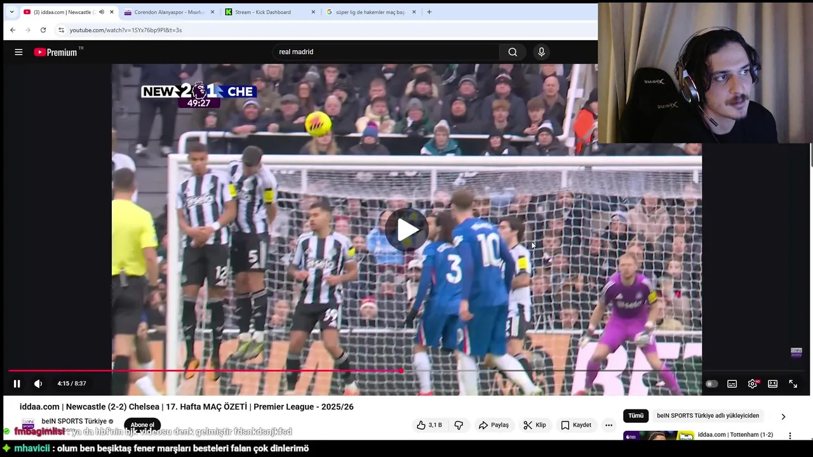This screenshot has width=813, height=457.
Task: Start voice search with microphone icon
Action: click(541, 52)
